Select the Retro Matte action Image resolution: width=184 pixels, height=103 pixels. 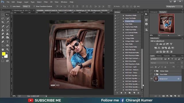(x=129, y=44)
